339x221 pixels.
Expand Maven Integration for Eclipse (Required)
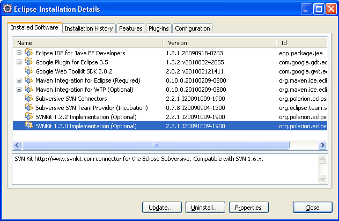(x=19, y=80)
